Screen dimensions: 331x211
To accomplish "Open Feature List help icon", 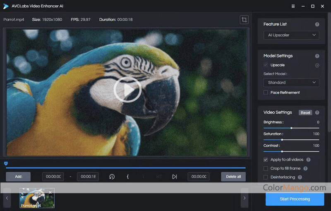I will tap(317, 24).
